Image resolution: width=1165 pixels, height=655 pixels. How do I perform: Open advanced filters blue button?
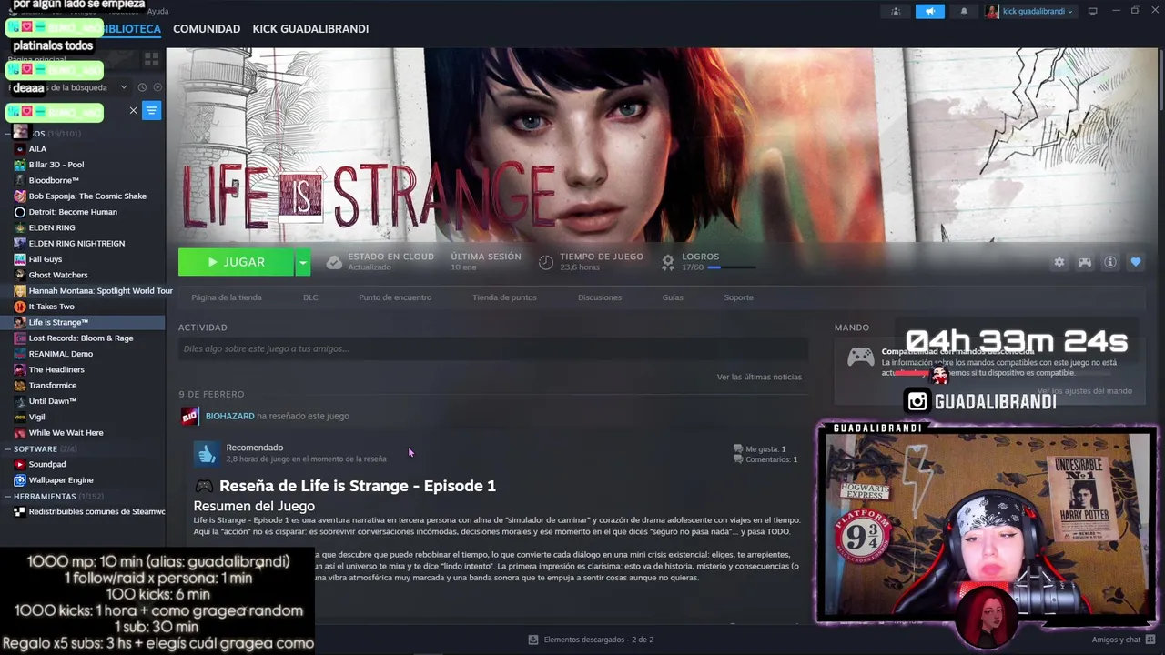click(x=152, y=110)
